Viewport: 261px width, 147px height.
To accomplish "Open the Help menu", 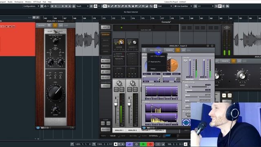I will coord(50,2).
